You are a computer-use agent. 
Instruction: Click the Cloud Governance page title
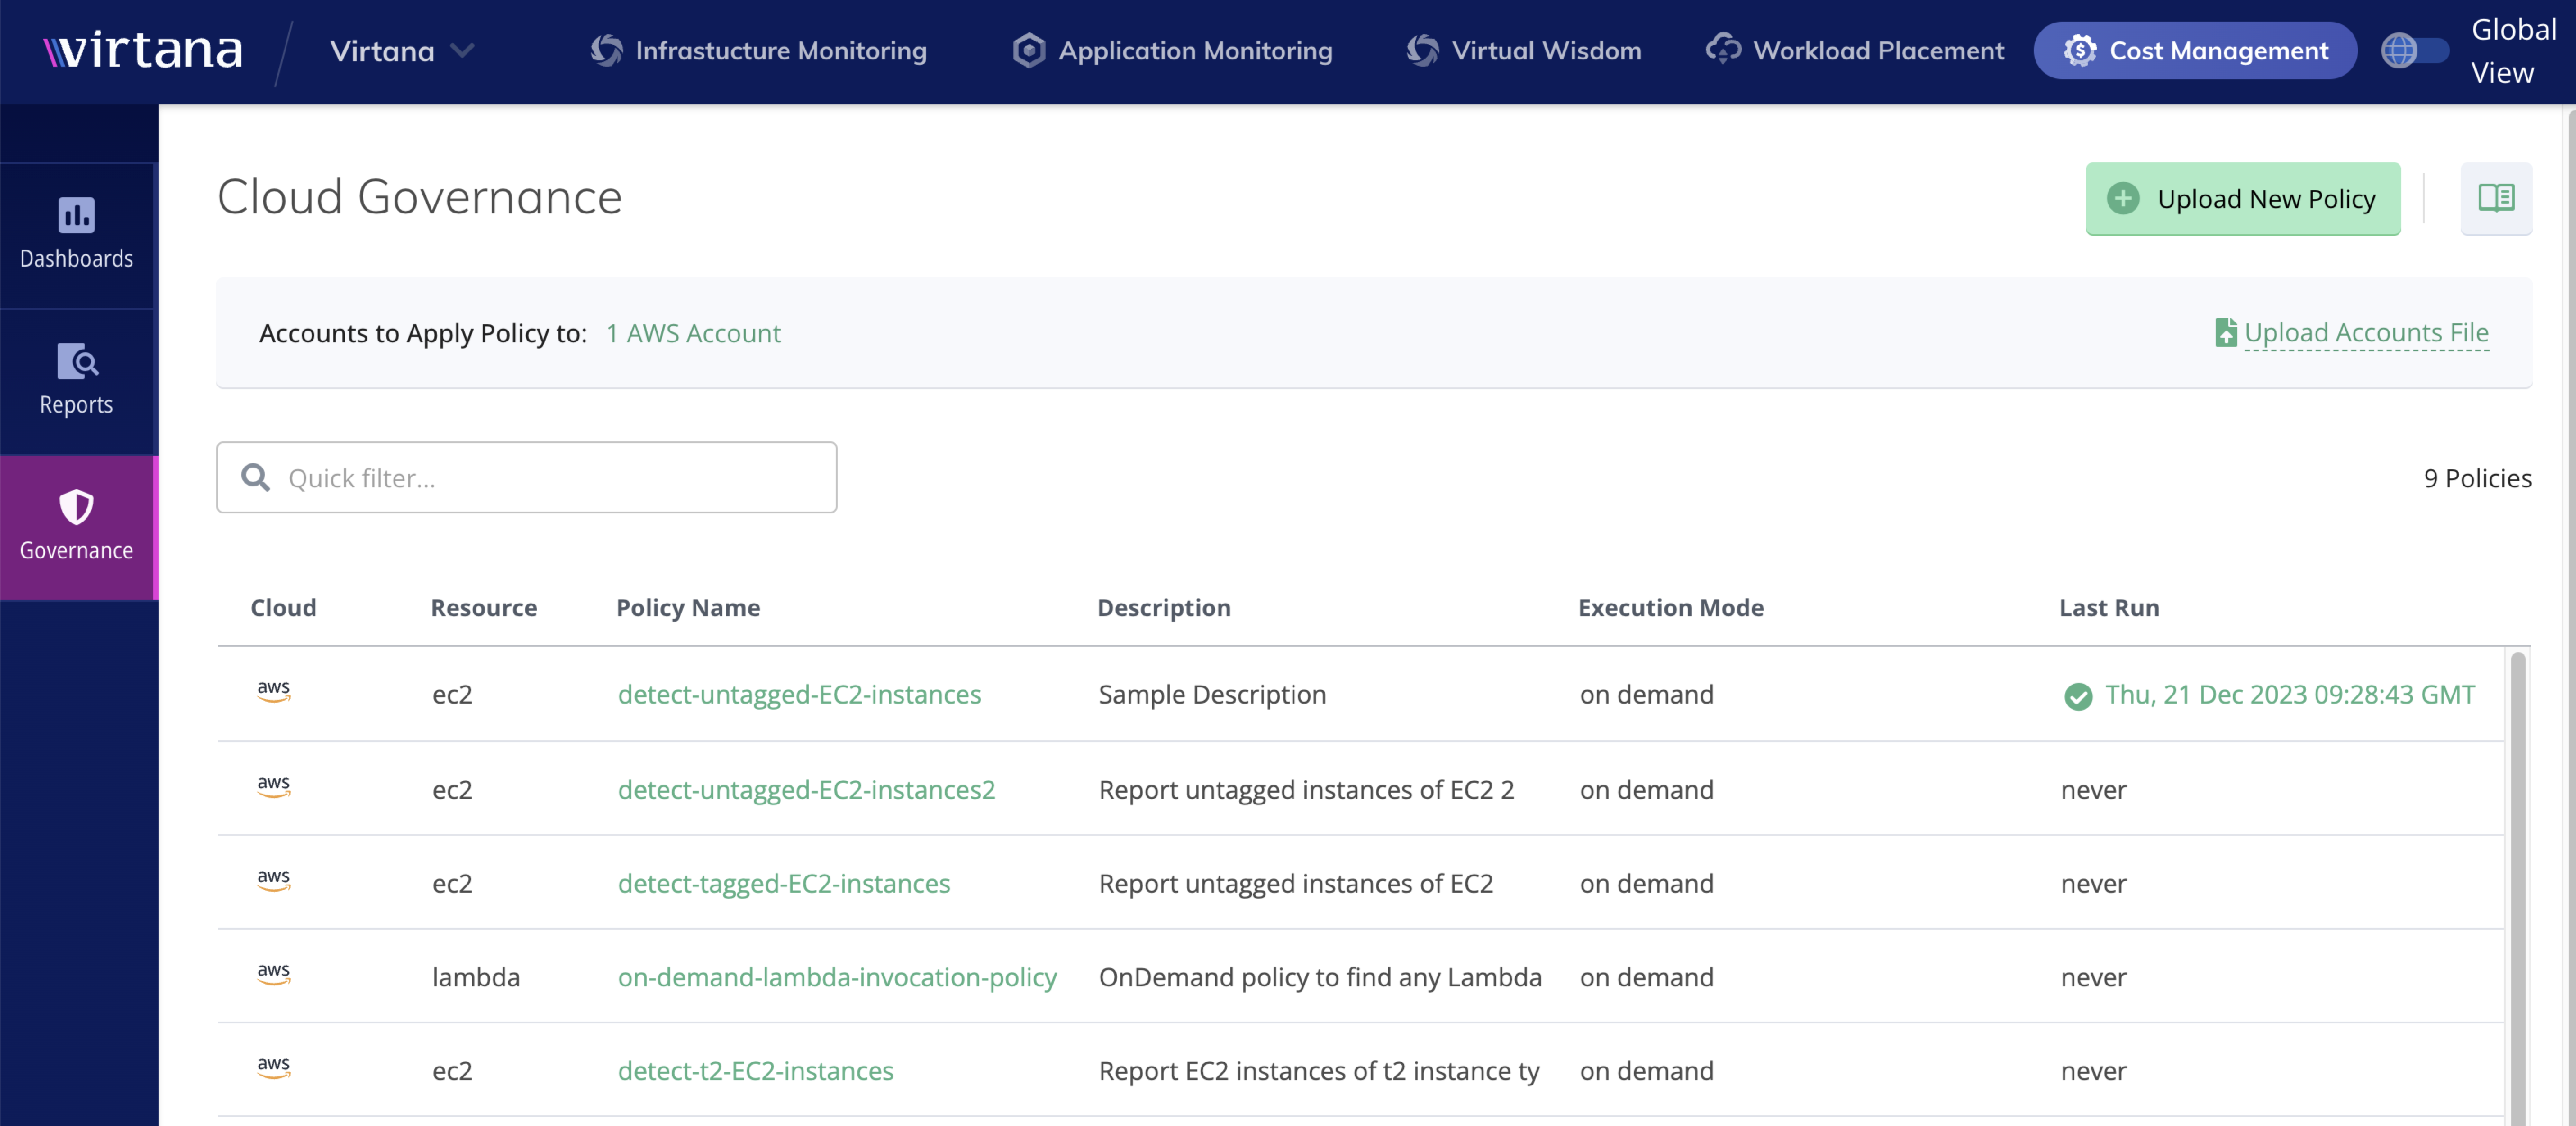420,197
